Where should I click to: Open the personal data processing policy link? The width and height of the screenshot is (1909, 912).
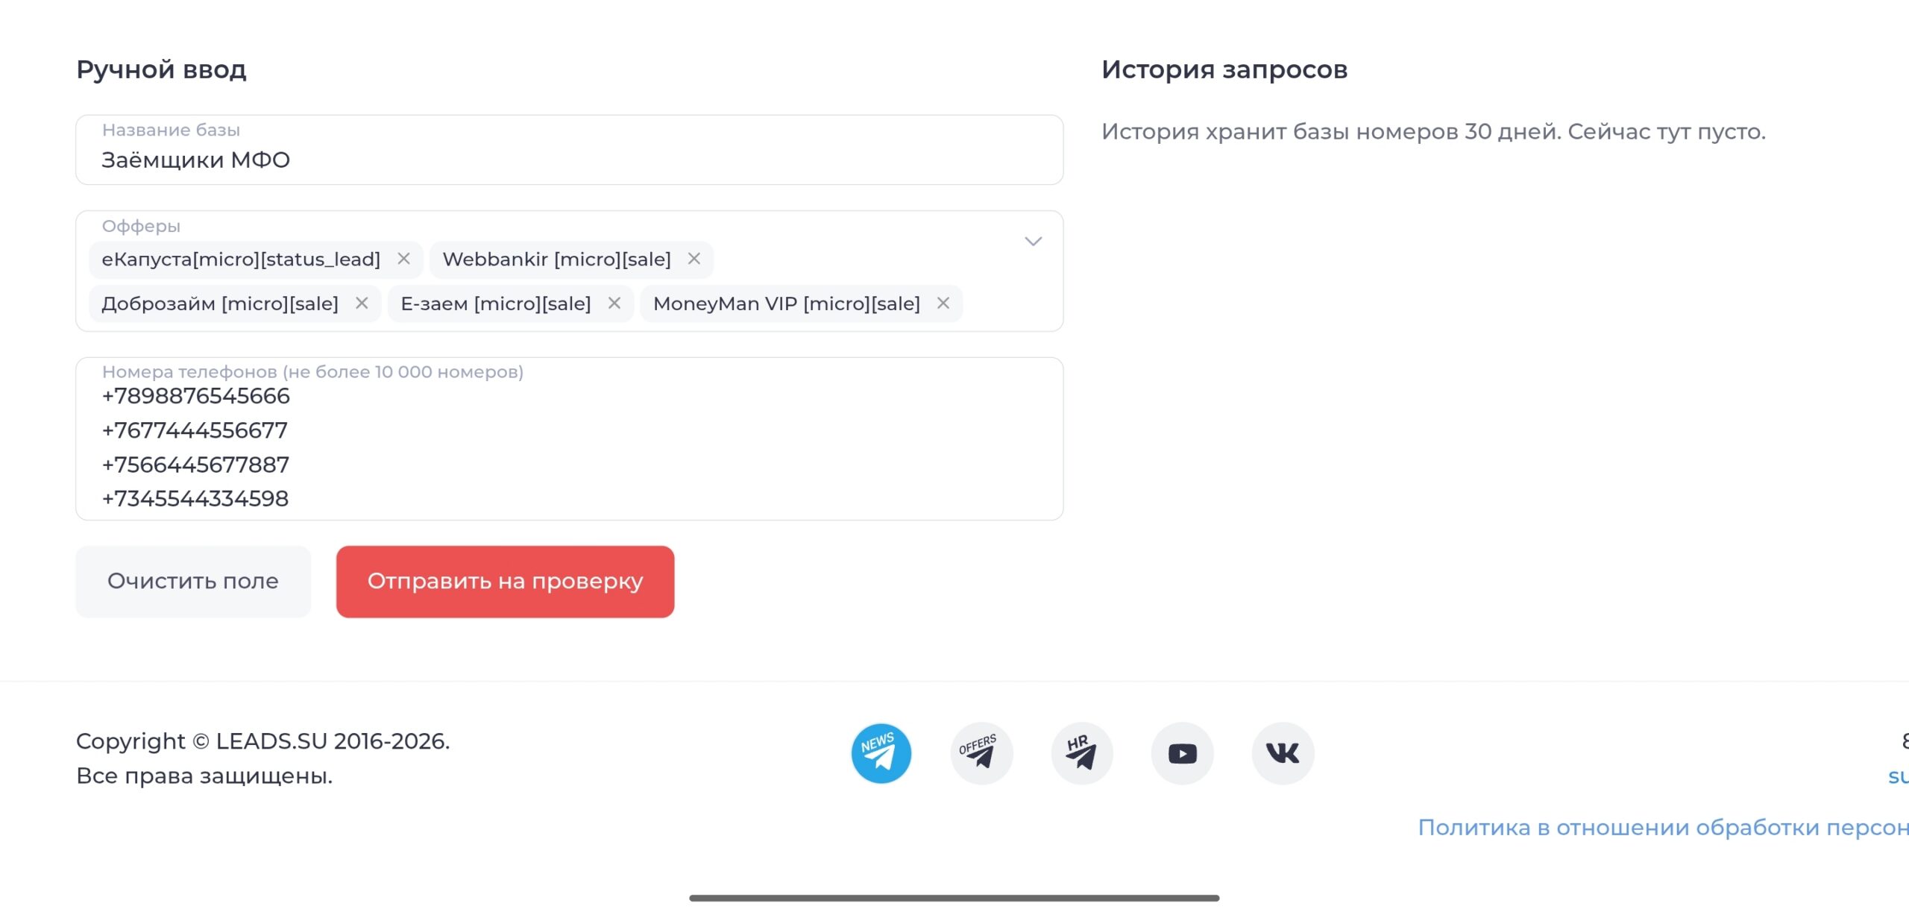1662,827
